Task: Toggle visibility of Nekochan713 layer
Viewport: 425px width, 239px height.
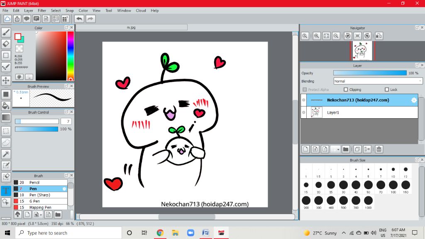Action: (x=303, y=100)
